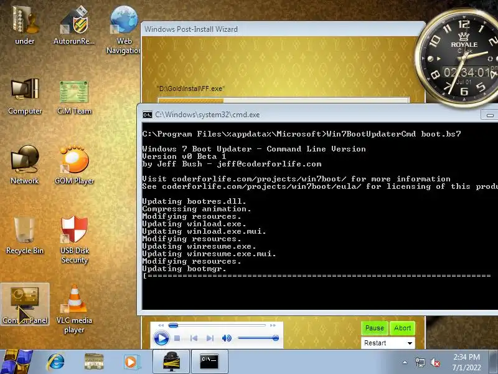This screenshot has height=374, width=498.
Task: Click the fast-forward arrows on seek bar
Action: pos(273,325)
